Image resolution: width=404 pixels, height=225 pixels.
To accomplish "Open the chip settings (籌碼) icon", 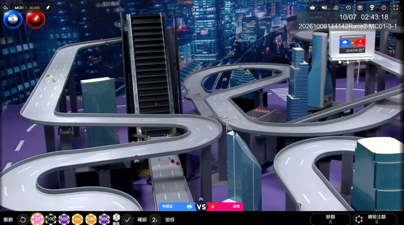I will point(116,219).
